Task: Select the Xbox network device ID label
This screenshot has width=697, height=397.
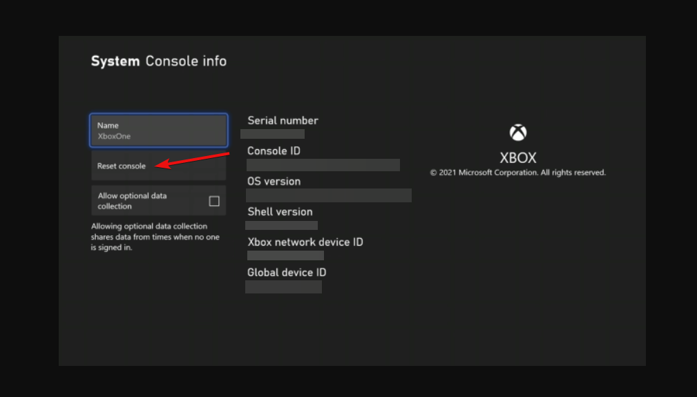Action: pyautogui.click(x=305, y=242)
